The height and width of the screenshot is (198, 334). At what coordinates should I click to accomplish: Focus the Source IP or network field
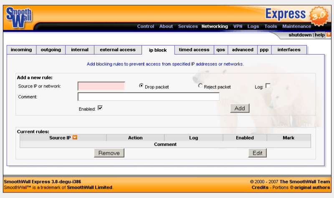[x=101, y=86]
